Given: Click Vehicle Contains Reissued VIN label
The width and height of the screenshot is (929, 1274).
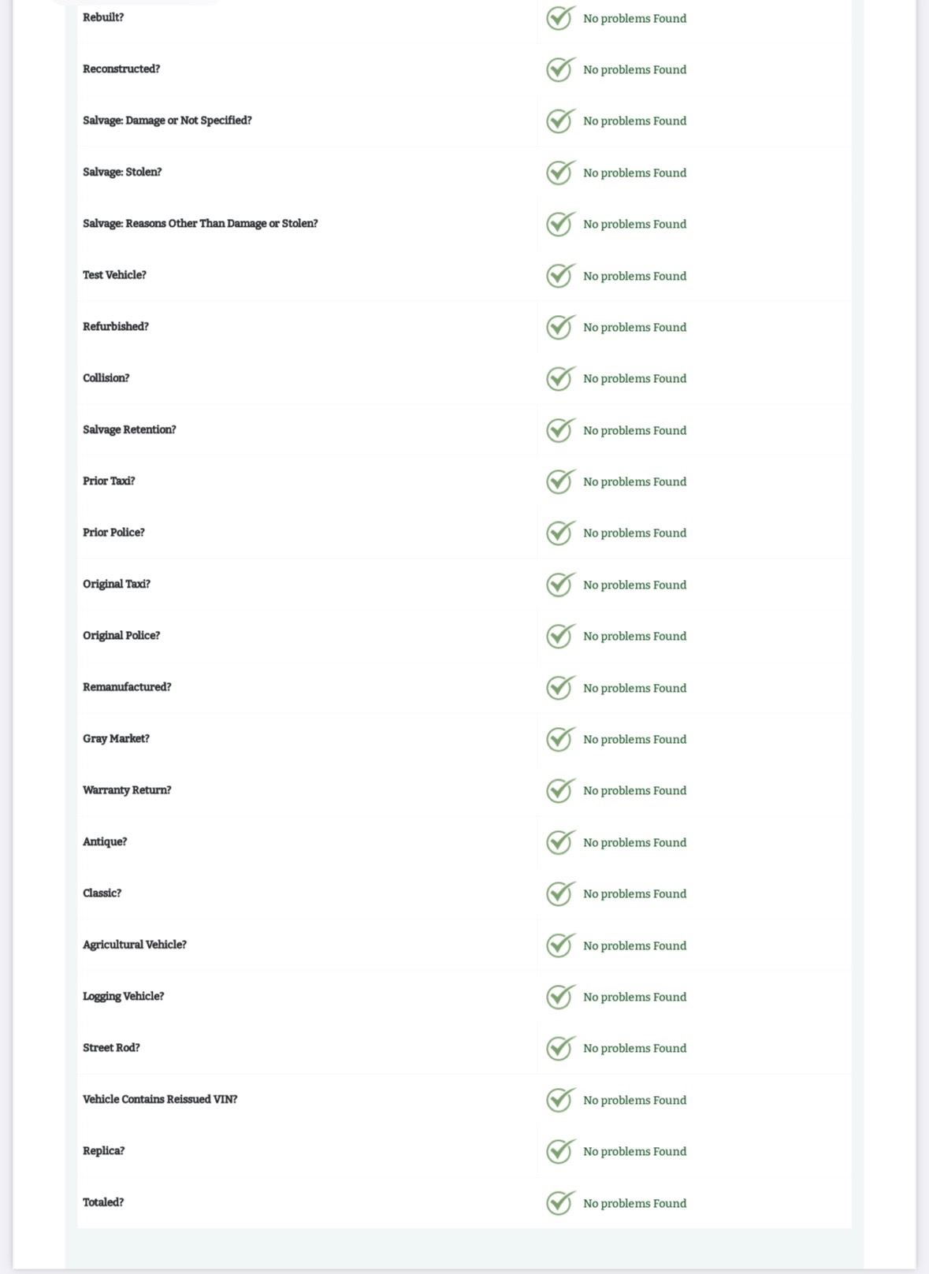Looking at the screenshot, I should 160,1099.
